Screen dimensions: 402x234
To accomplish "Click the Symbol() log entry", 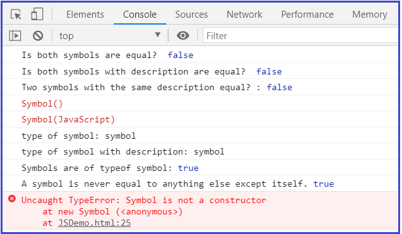I will (x=42, y=104).
